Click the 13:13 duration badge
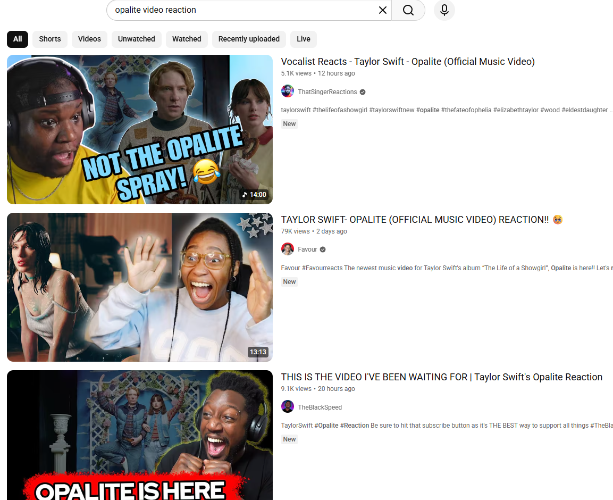 [258, 352]
